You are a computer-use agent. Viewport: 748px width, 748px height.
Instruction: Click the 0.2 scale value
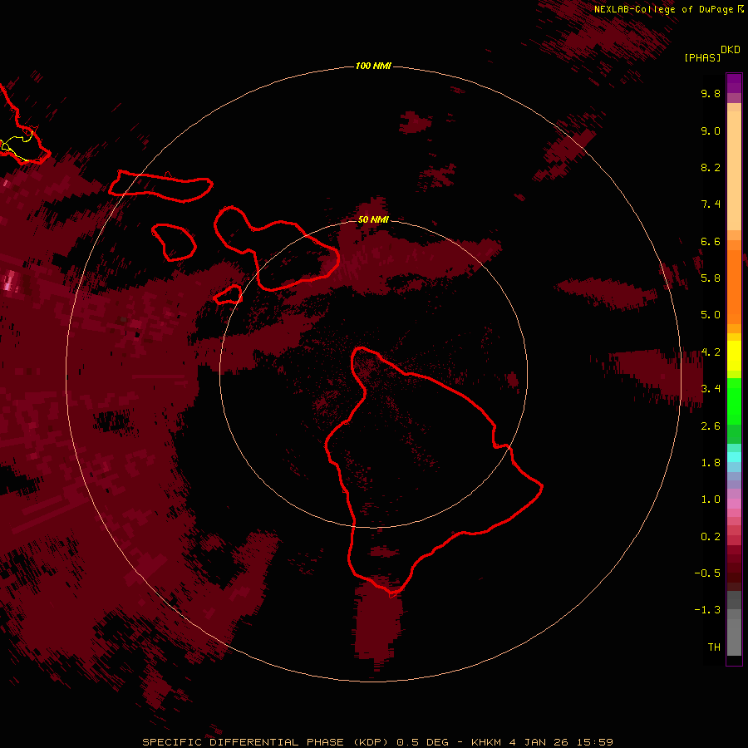[x=711, y=537]
